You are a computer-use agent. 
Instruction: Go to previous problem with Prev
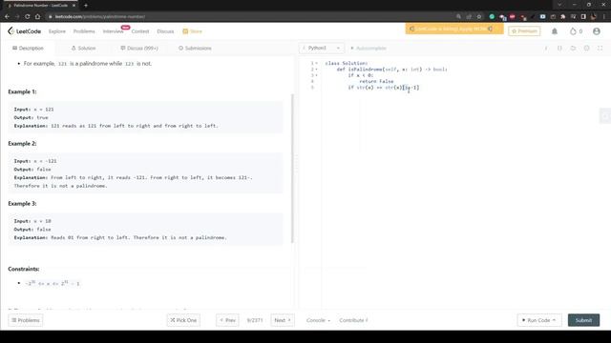[x=227, y=320]
